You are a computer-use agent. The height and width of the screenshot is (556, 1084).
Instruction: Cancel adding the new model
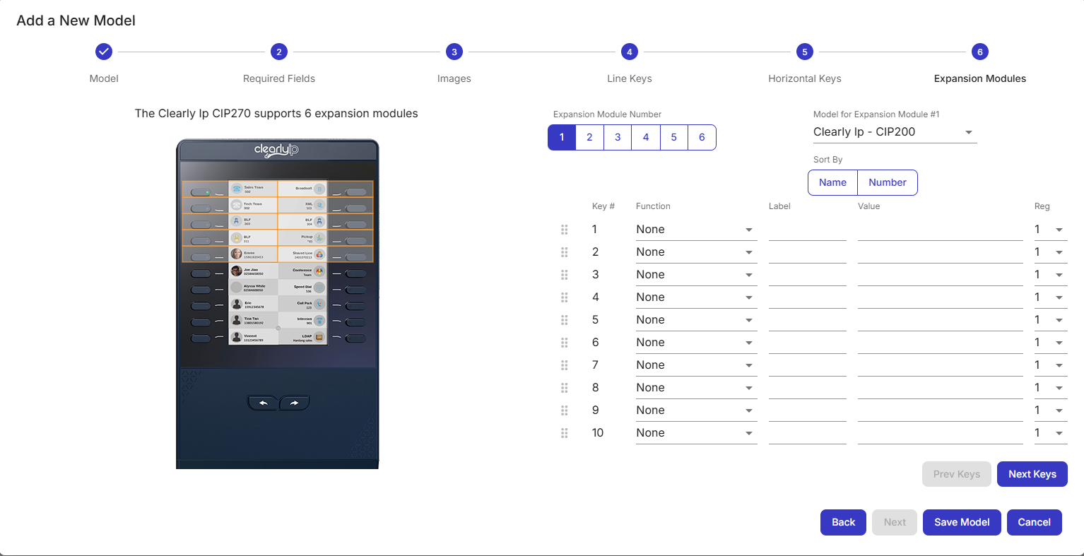(1035, 522)
